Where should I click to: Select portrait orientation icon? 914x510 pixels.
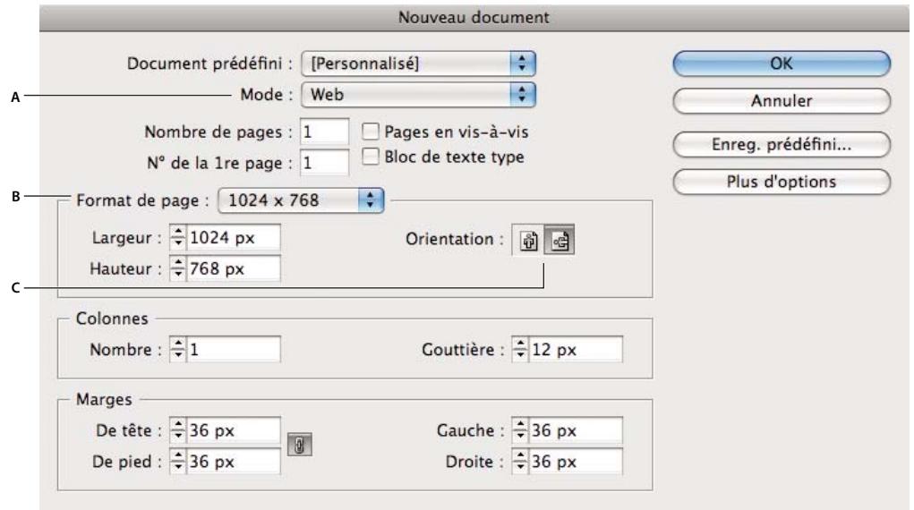(528, 240)
